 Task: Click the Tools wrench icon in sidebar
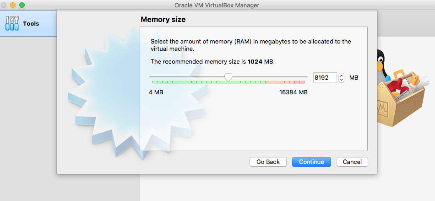pos(12,23)
